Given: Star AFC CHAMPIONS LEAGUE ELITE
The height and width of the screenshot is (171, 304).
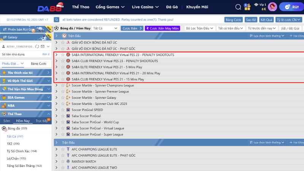Looking at the screenshot, I should coord(63,149).
